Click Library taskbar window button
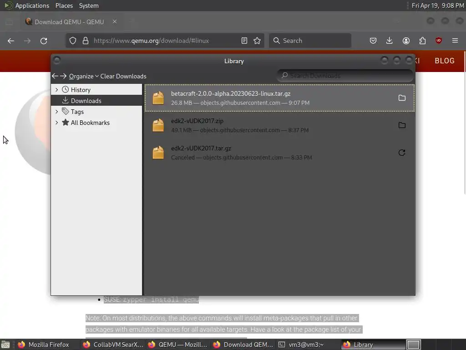Screen dimensions: 466x350 pos(373,345)
